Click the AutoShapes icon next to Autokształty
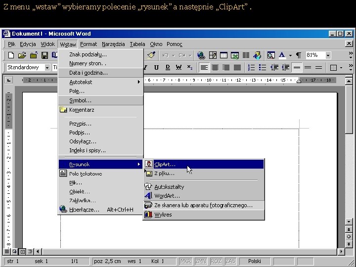Viewport: 356px width, 267px height. [148, 186]
